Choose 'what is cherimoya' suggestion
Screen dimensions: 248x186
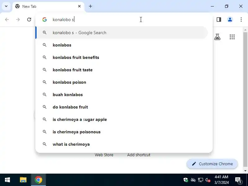[122, 144]
